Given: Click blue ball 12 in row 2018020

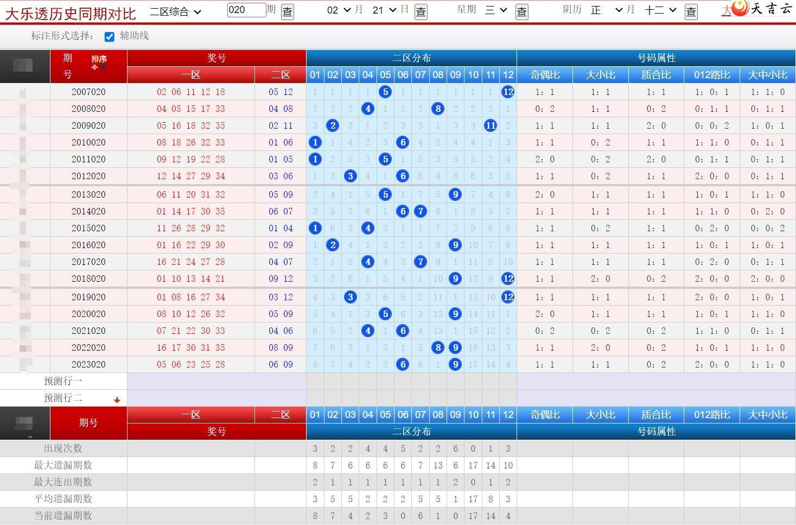Looking at the screenshot, I should [x=508, y=279].
